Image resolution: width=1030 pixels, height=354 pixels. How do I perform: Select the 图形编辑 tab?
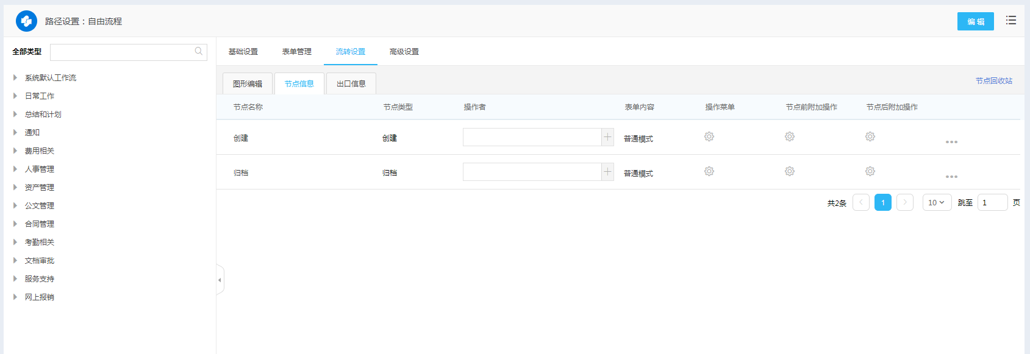click(248, 84)
